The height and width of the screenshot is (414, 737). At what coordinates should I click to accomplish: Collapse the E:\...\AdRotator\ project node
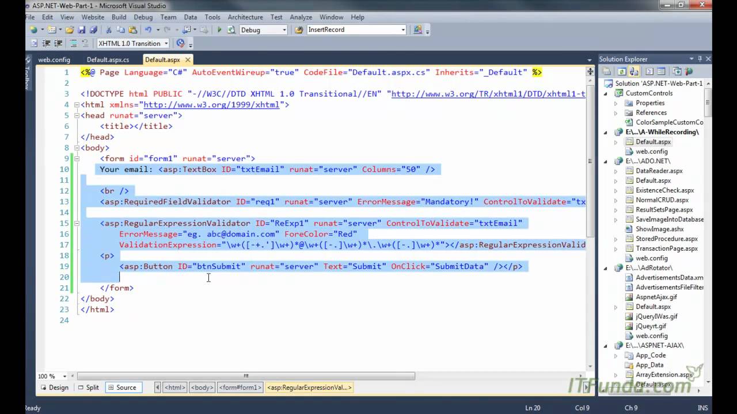click(605, 268)
